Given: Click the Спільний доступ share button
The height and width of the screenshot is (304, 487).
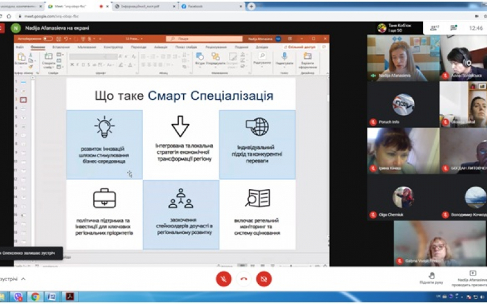Looking at the screenshot, I should tap(300, 47).
